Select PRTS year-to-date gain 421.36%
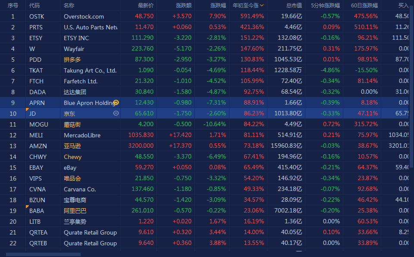The height and width of the screenshot is (257, 414). click(x=252, y=27)
